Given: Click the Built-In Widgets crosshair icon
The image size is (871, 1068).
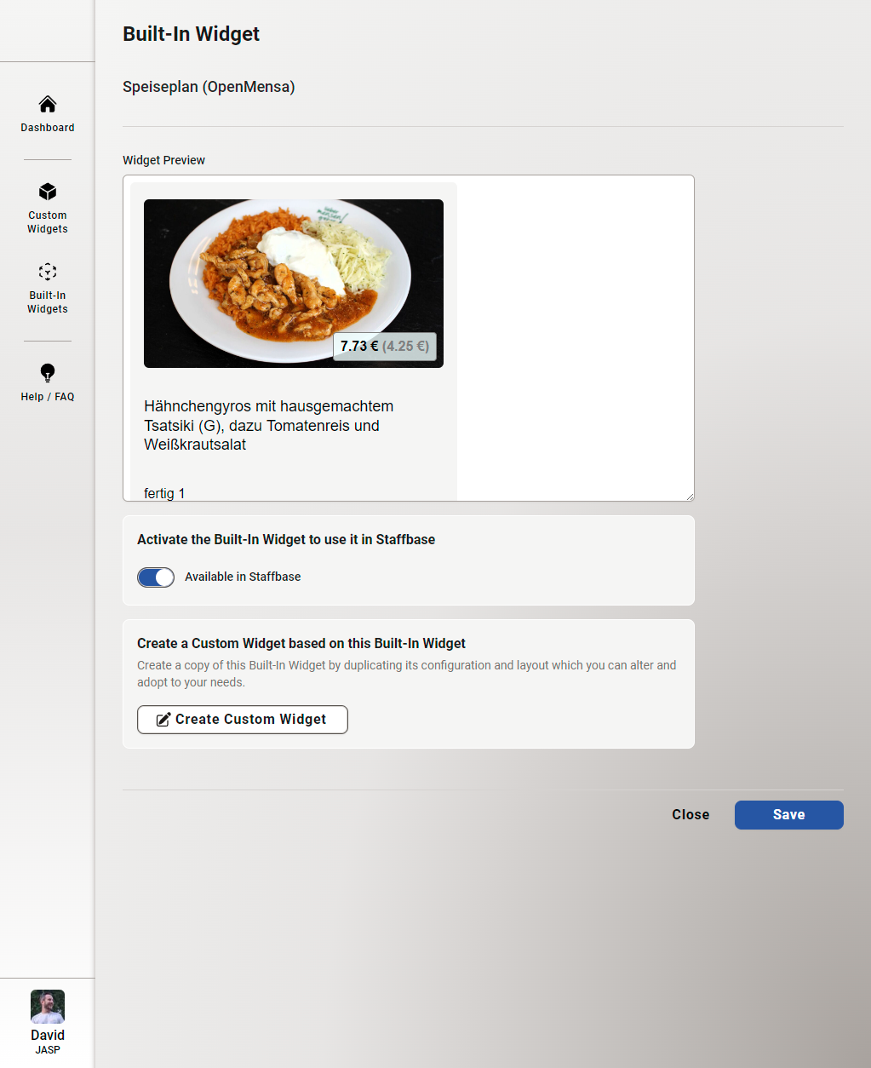Looking at the screenshot, I should 47,271.
